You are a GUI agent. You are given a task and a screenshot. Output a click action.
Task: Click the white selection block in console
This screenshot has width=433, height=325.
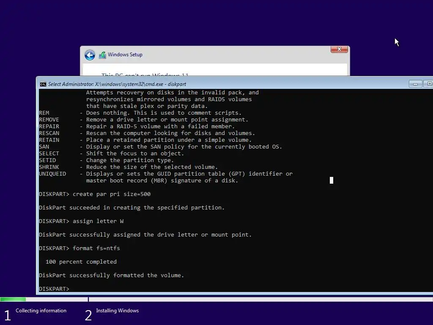pos(332,180)
